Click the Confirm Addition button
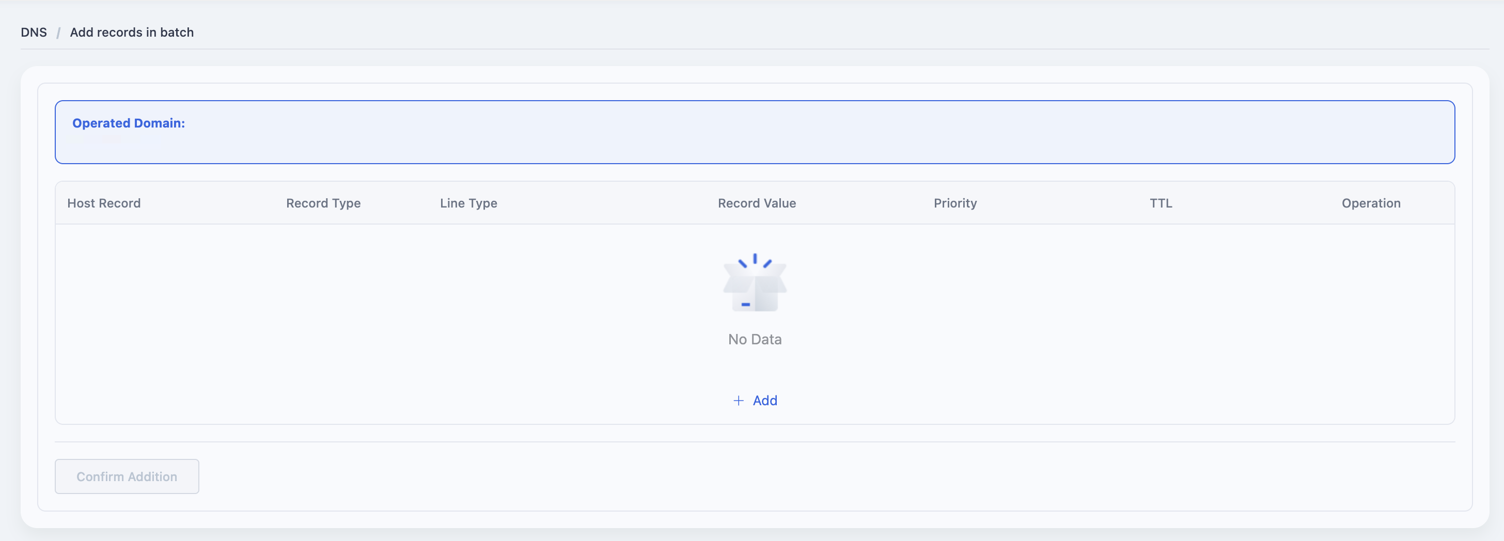The width and height of the screenshot is (1504, 541). click(127, 476)
